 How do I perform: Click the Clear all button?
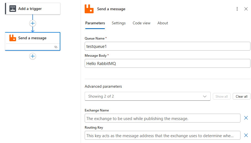242,96
